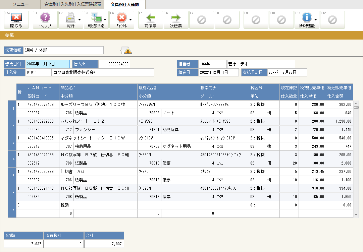
Task: Select row header 3 of the table
Action: coord(12,142)
